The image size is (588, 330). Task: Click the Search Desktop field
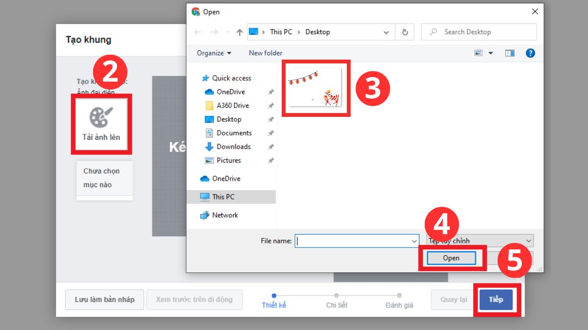[478, 31]
